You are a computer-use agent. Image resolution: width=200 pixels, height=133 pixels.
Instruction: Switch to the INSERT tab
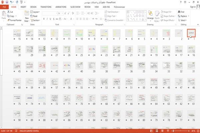pyautogui.click(x=23, y=7)
